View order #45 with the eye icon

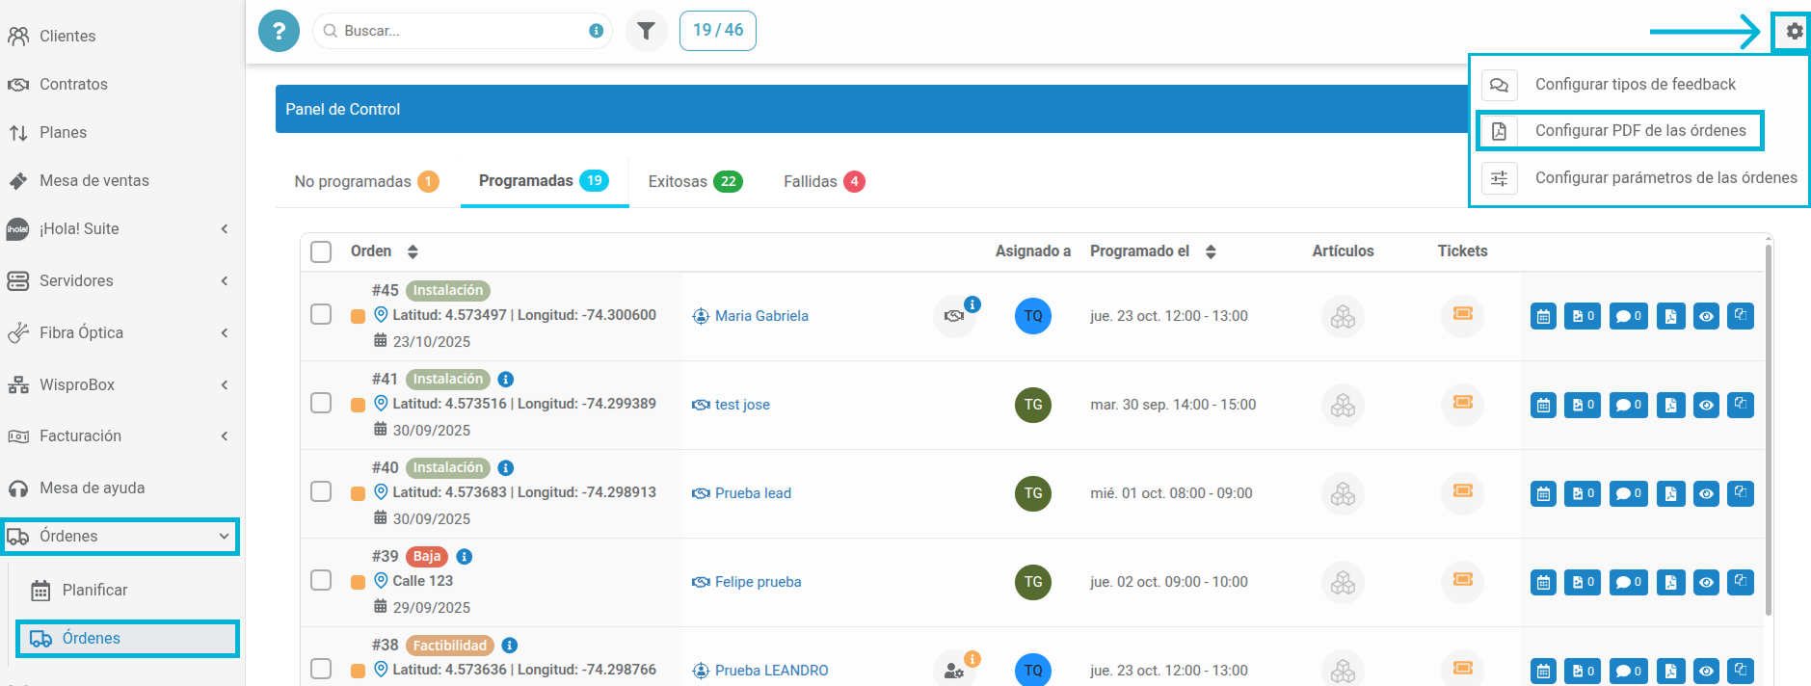point(1706,316)
